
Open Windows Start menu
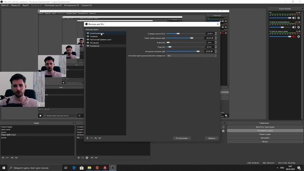[4, 168]
